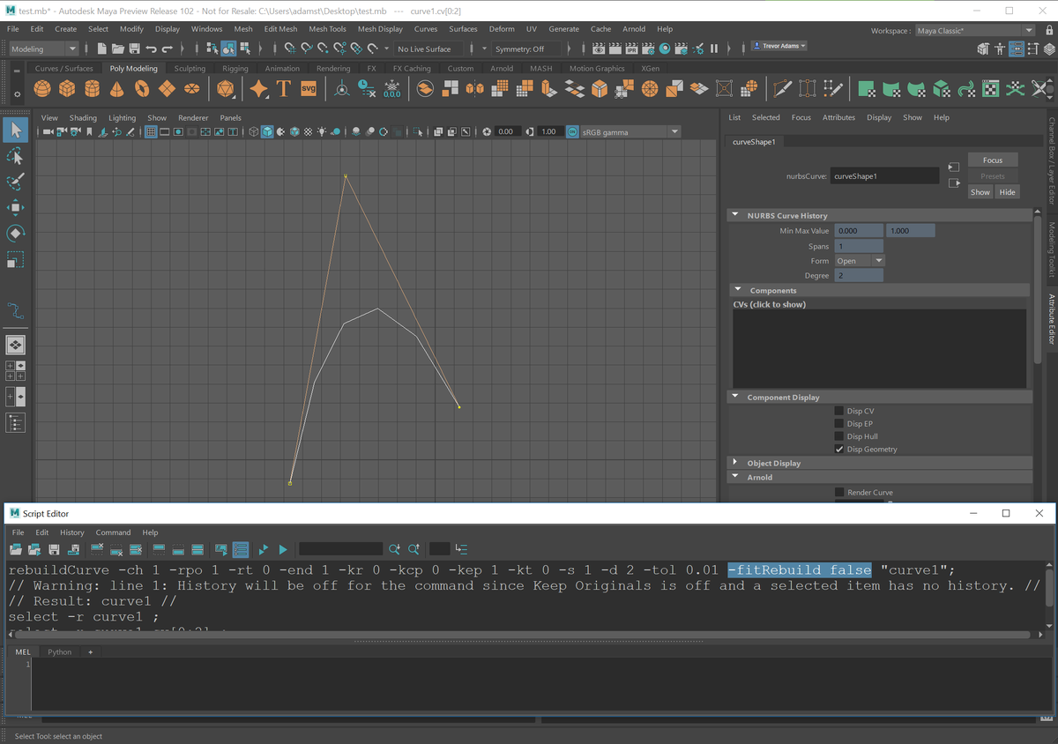This screenshot has width=1058, height=744.
Task: Collapse the NURBS Curve History section
Action: click(735, 215)
